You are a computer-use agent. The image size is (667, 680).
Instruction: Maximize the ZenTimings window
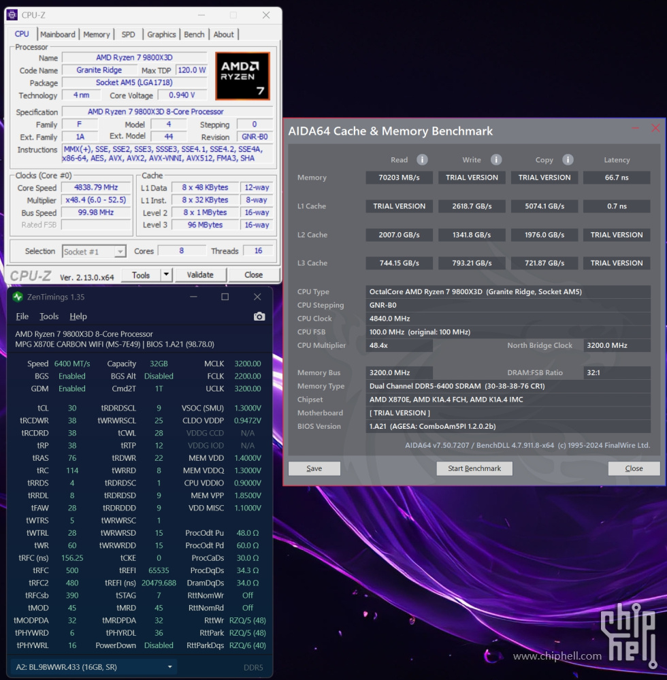225,297
